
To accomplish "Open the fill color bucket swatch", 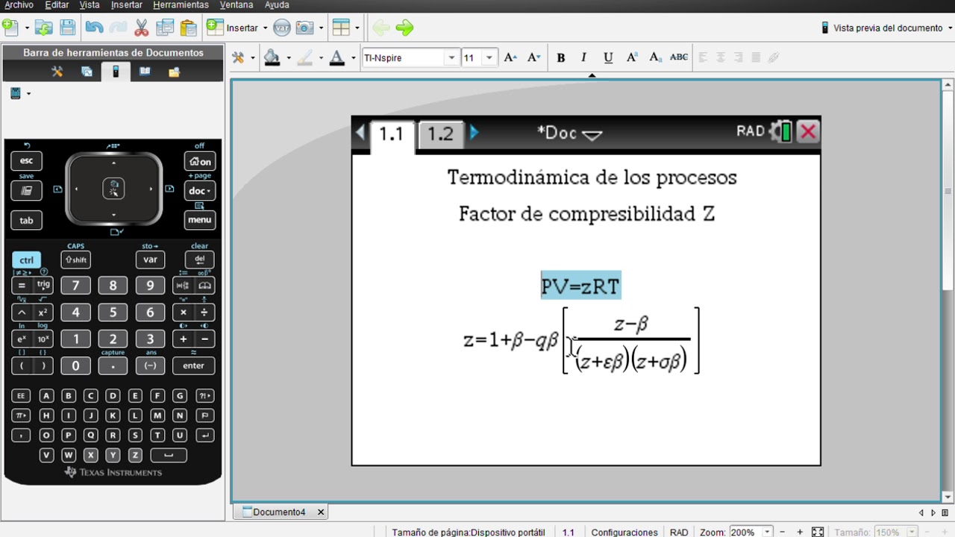I will (x=272, y=58).
